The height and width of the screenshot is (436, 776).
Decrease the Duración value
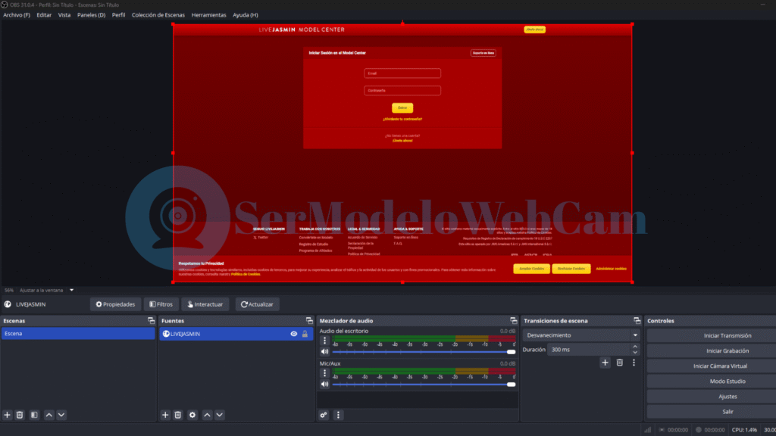coord(635,353)
